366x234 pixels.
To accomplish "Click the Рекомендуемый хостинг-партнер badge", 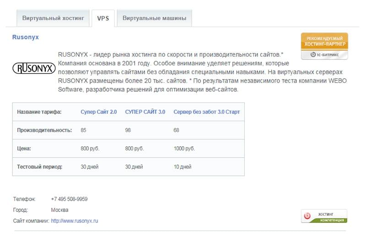I will click(324, 46).
